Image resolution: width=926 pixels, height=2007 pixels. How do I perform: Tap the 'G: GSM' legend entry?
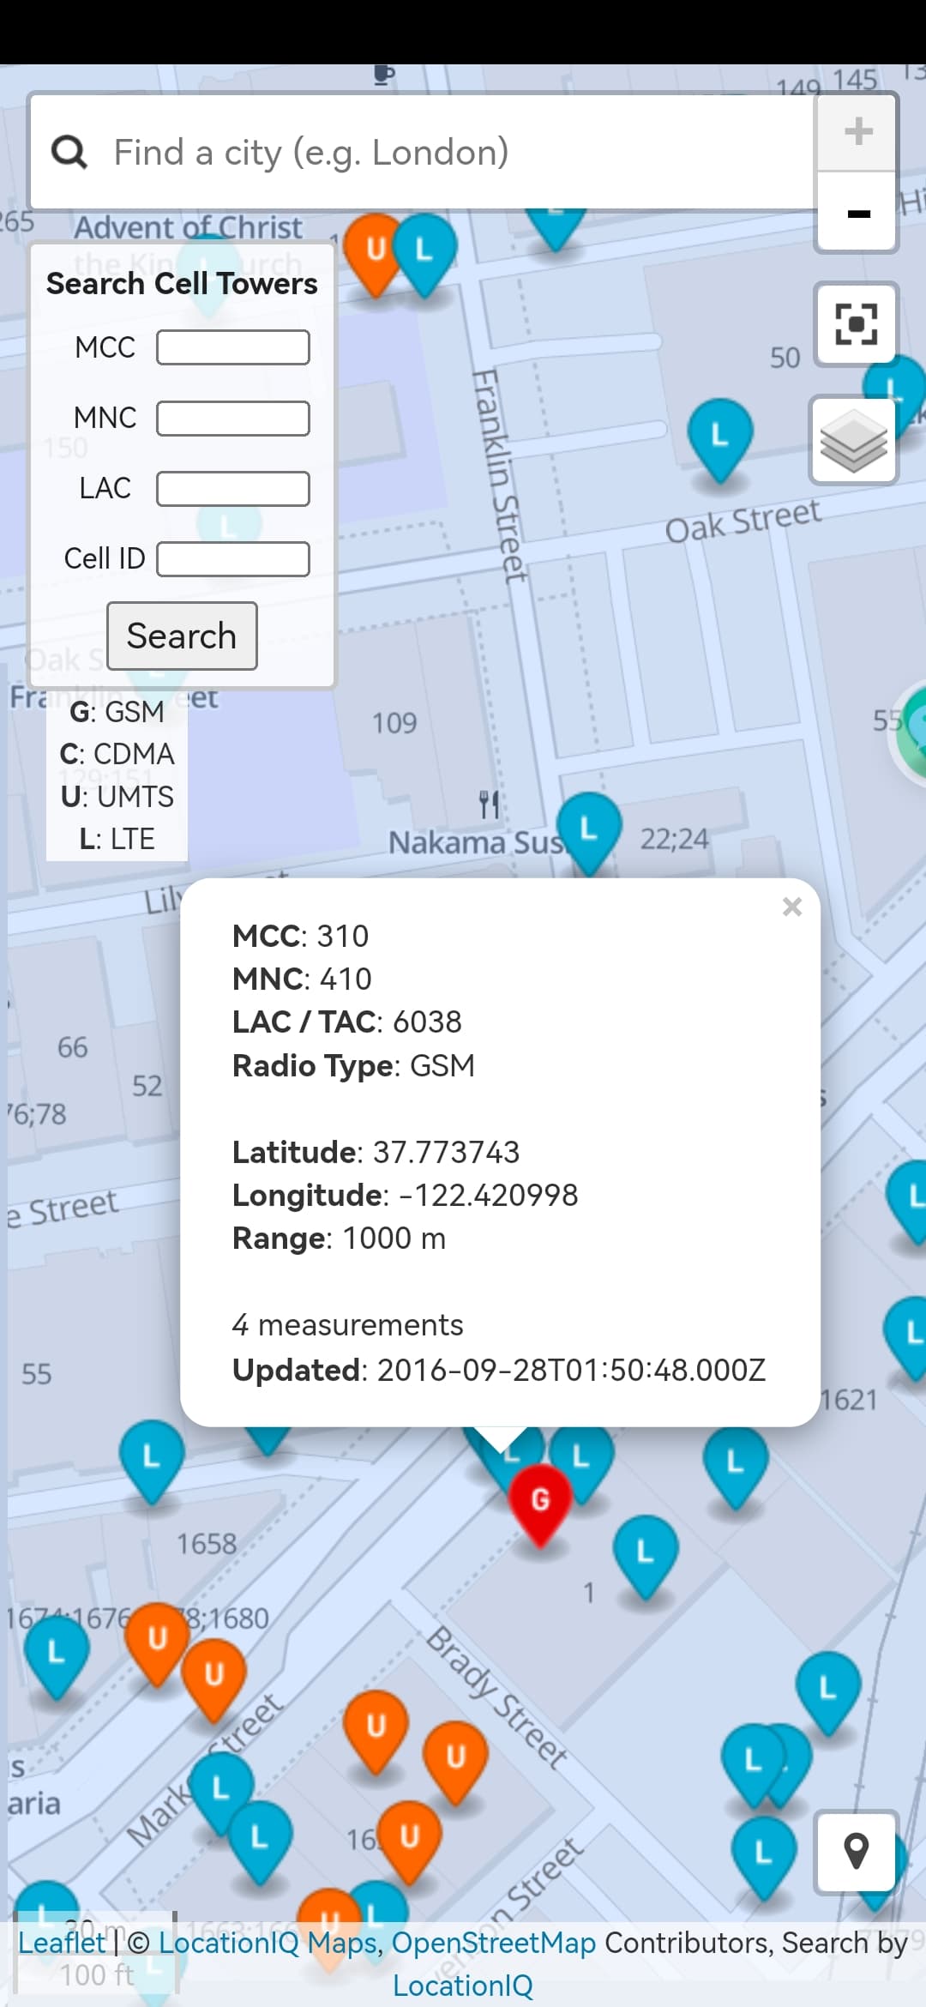(117, 712)
